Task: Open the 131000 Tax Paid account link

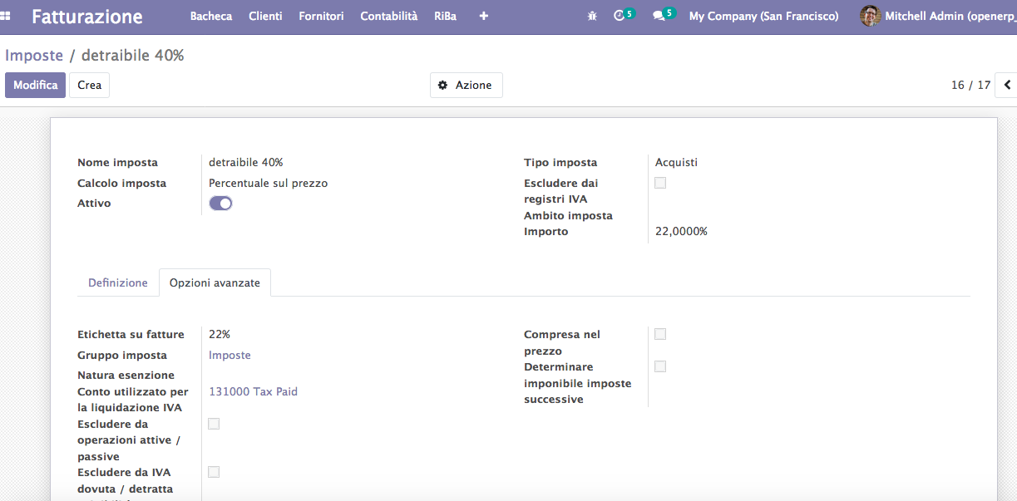Action: 253,391
